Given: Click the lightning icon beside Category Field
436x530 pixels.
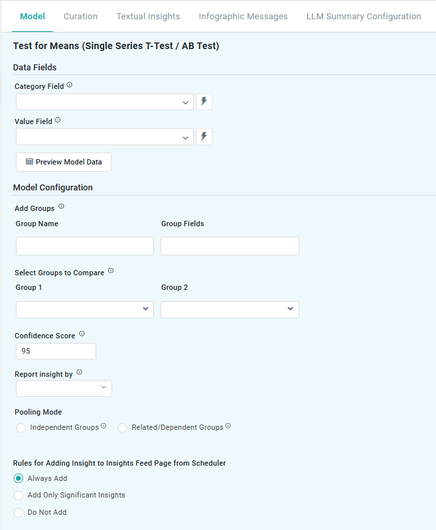Looking at the screenshot, I should click(x=204, y=101).
